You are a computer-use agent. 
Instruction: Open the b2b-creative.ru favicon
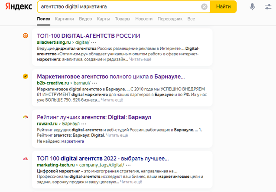(26, 76)
